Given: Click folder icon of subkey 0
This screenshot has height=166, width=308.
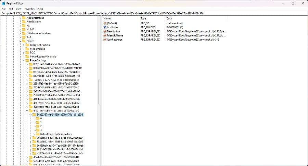Looking at the screenshot, I should point(38,118).
